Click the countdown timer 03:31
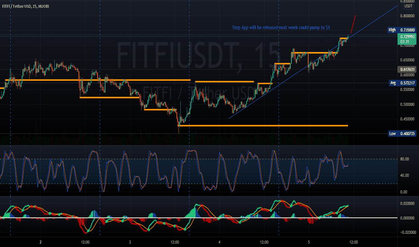Viewport: 419px width, 247px height. [405, 42]
